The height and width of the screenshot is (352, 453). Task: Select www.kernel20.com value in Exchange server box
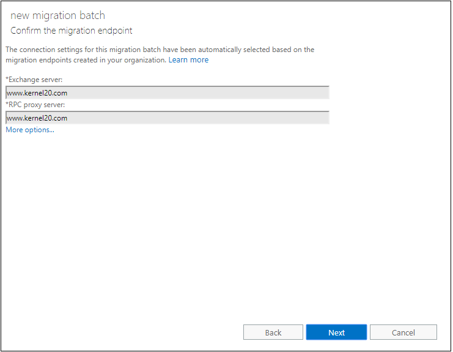pos(37,93)
